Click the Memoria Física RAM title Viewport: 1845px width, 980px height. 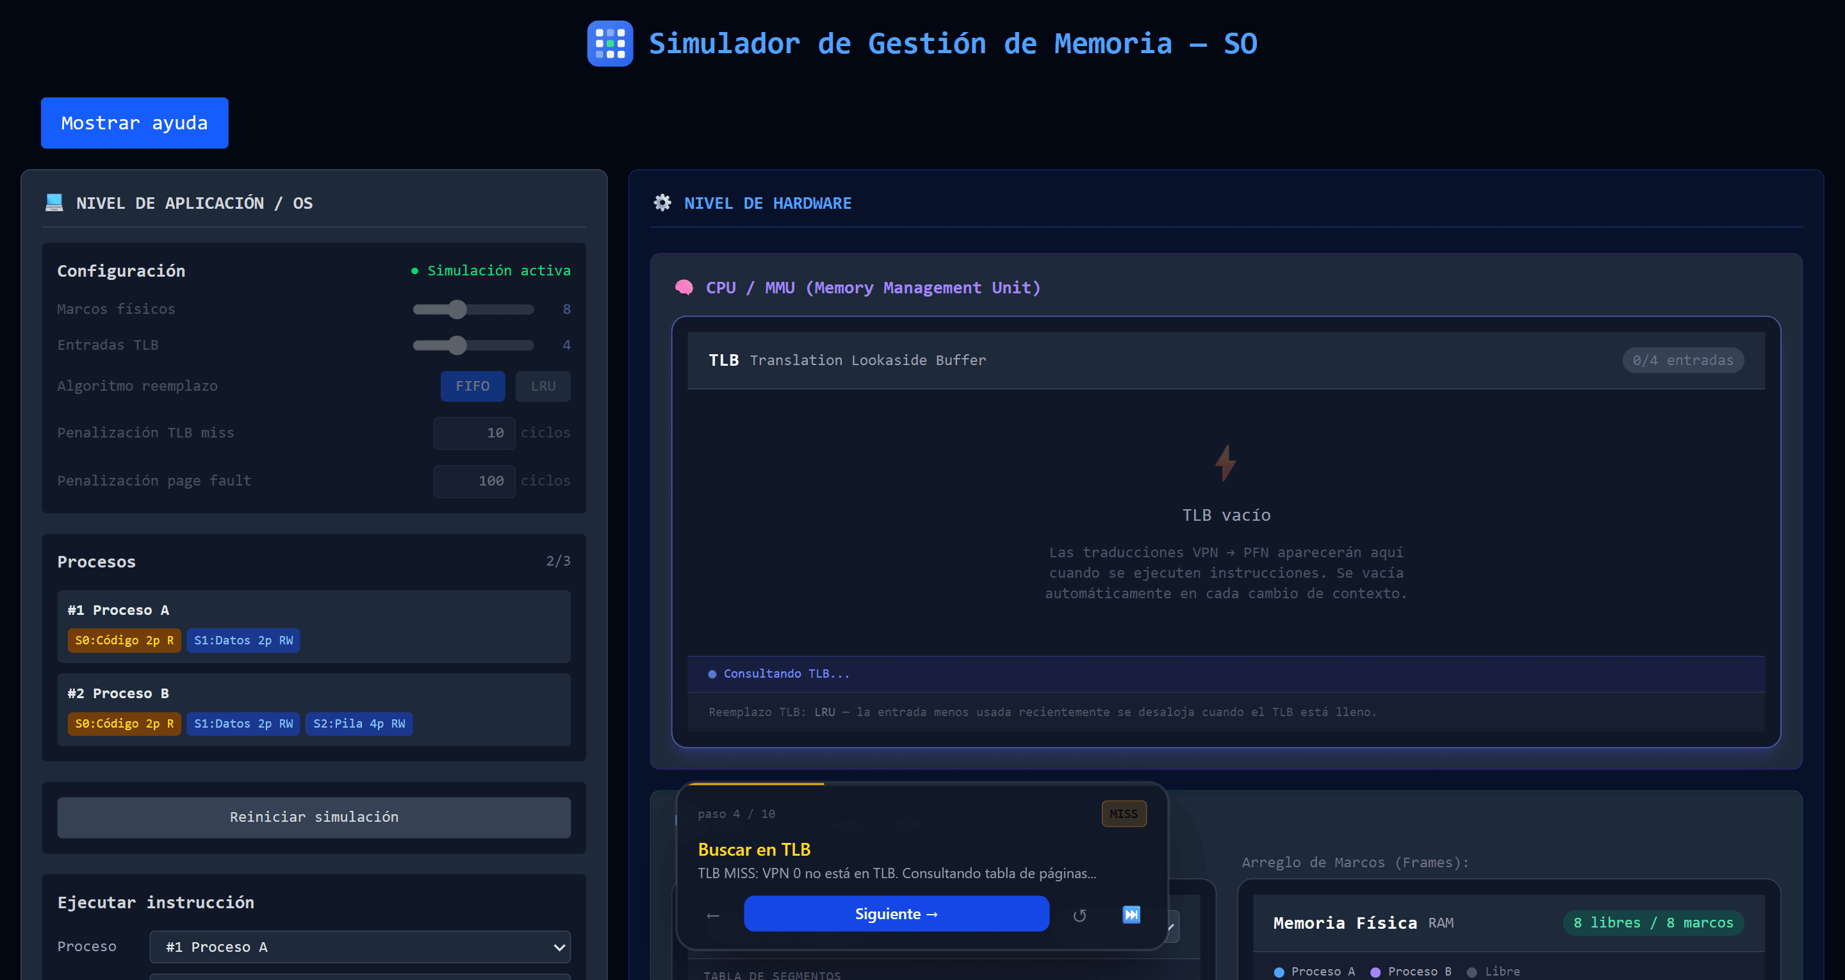(1363, 923)
